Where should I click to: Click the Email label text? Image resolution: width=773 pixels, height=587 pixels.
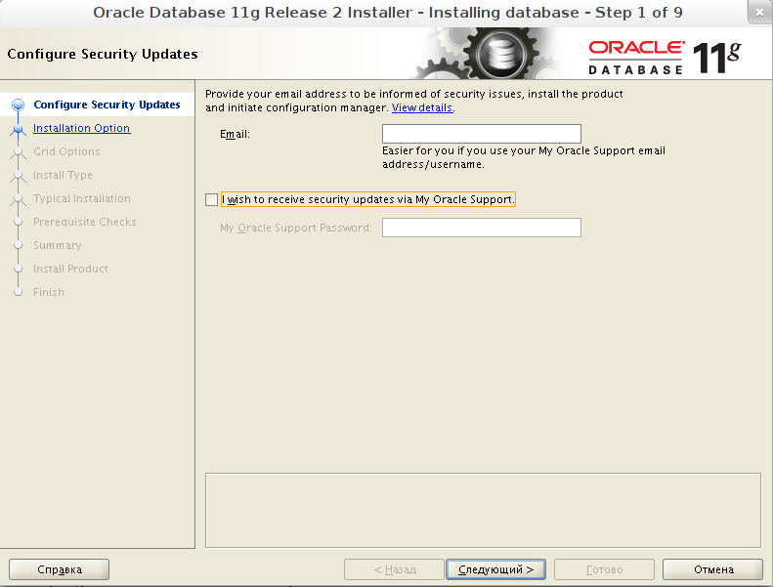pyautogui.click(x=235, y=134)
